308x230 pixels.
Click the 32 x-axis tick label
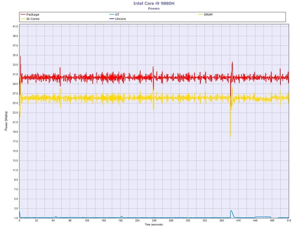click(x=36, y=220)
